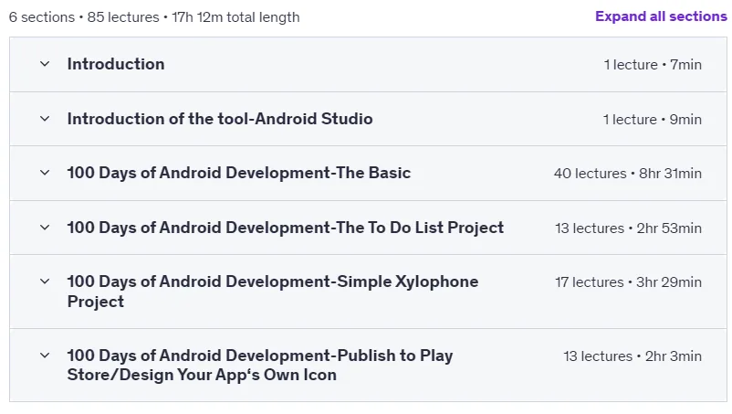Image resolution: width=732 pixels, height=414 pixels.
Task: Expand all sections link
Action: pyautogui.click(x=661, y=16)
